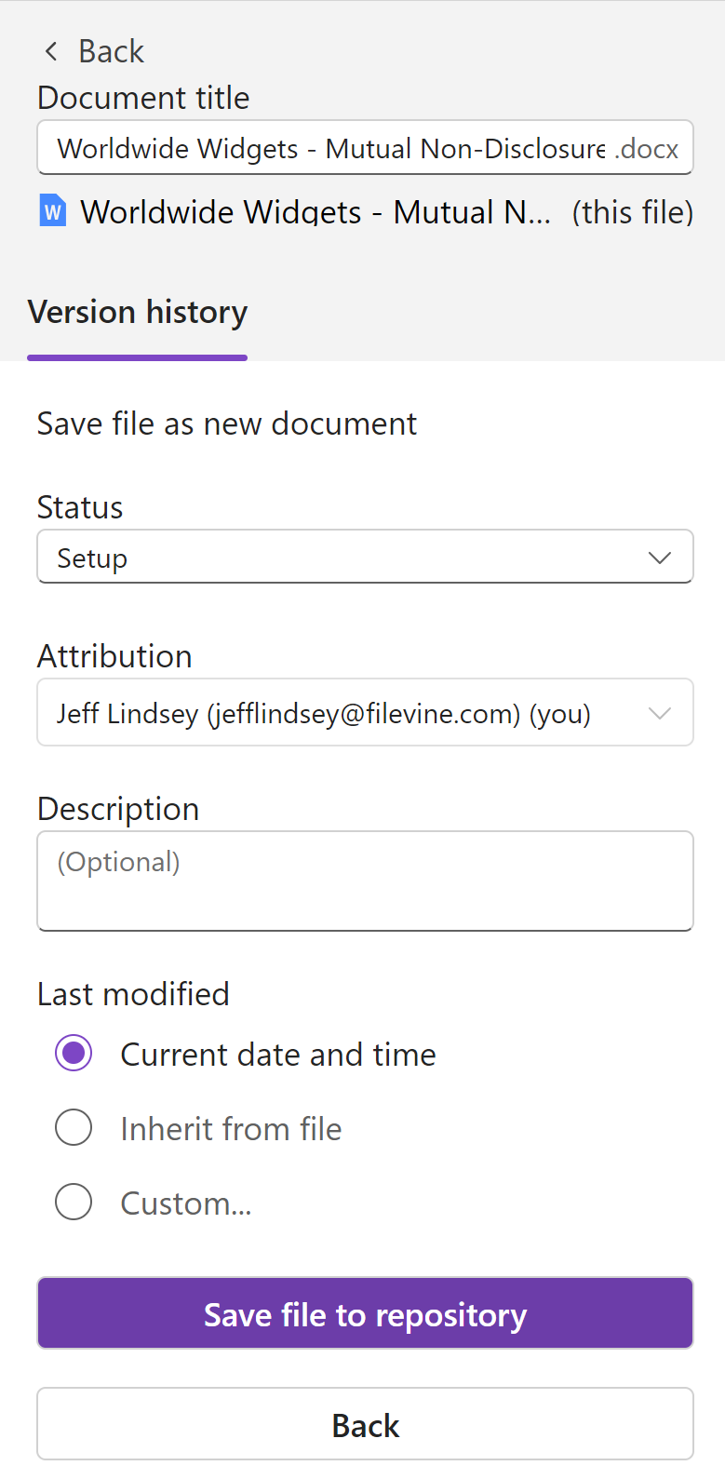725x1479 pixels.
Task: Click the back chevron arrow icon at top
Action: click(x=51, y=52)
